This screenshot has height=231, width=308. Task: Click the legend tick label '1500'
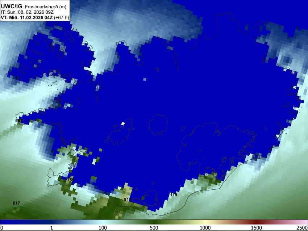tap(257, 228)
